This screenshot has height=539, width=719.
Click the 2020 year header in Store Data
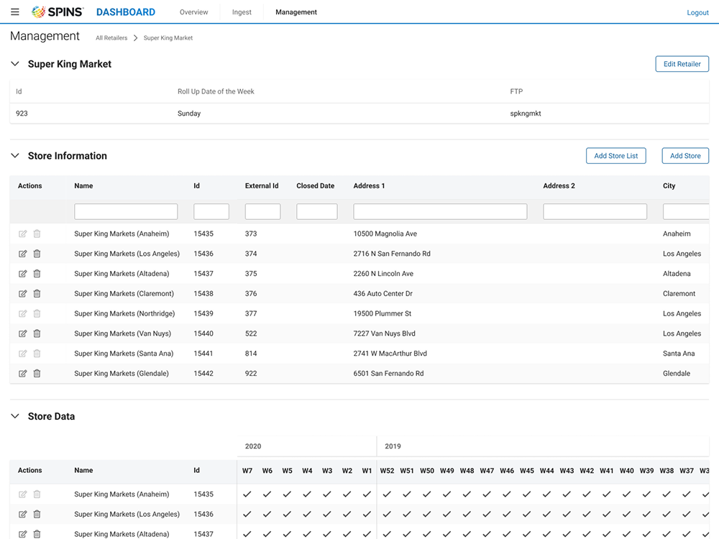[252, 446]
